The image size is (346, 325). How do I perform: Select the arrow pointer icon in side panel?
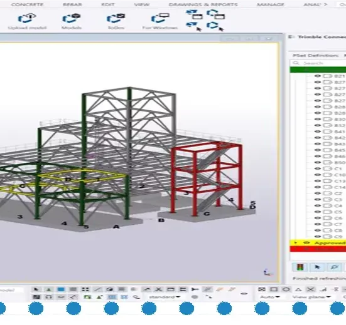point(317,267)
